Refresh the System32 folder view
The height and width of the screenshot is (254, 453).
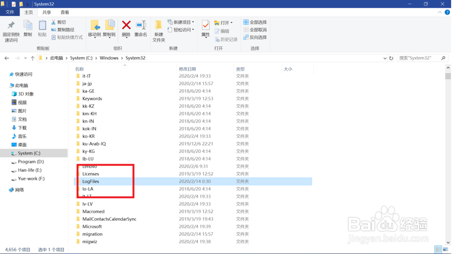pos(391,58)
